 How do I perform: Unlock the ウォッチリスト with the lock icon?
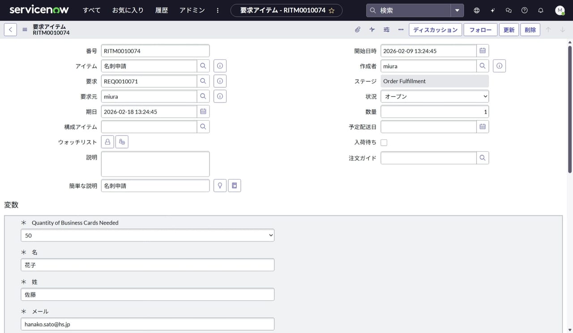tap(107, 142)
